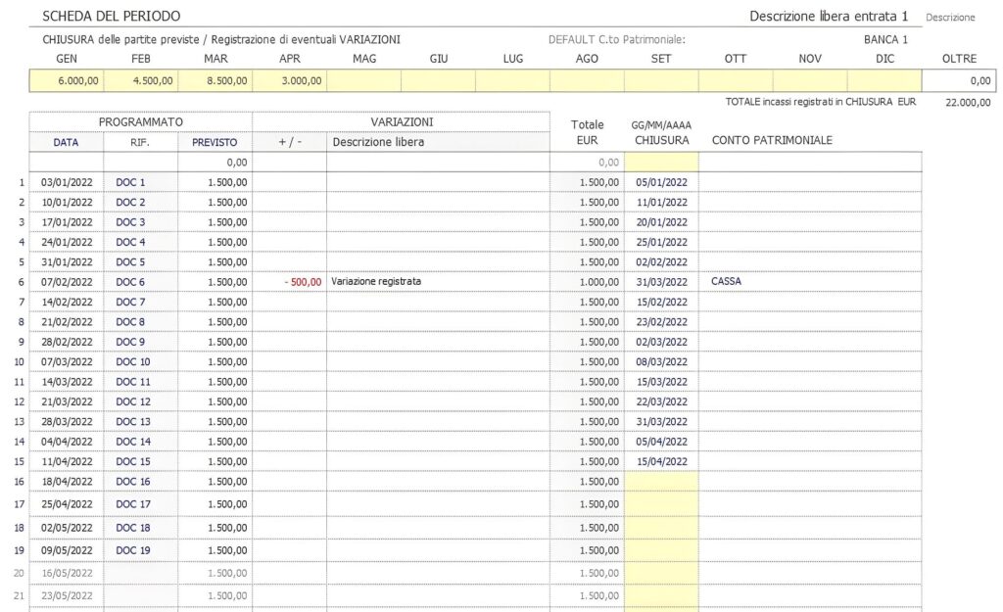Click the TOTALE incassi registrati value 22.000,00
The width and height of the screenshot is (1003, 612).
pos(966,100)
